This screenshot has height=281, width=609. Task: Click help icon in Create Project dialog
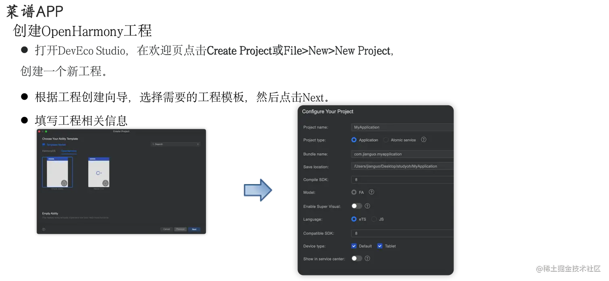tap(43, 229)
